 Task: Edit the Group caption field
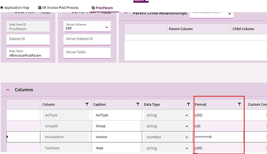tap(116, 126)
